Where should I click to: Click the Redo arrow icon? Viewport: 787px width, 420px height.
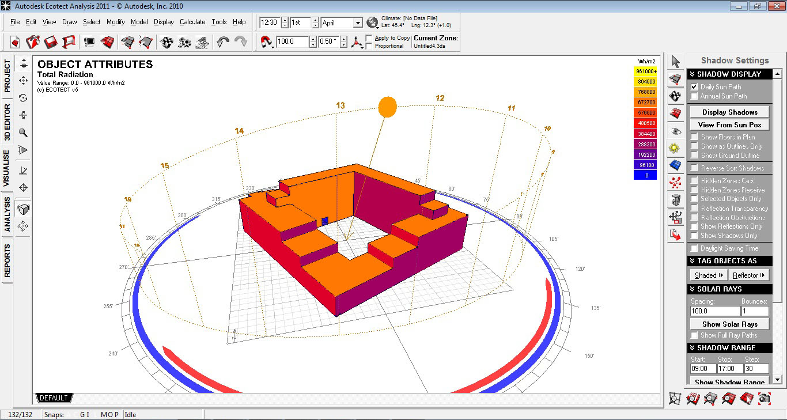240,42
